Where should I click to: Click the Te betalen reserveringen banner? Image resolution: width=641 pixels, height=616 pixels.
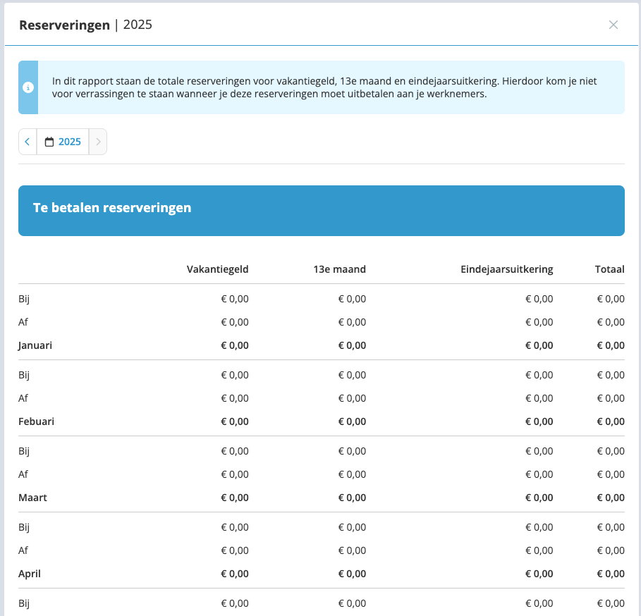click(x=321, y=210)
